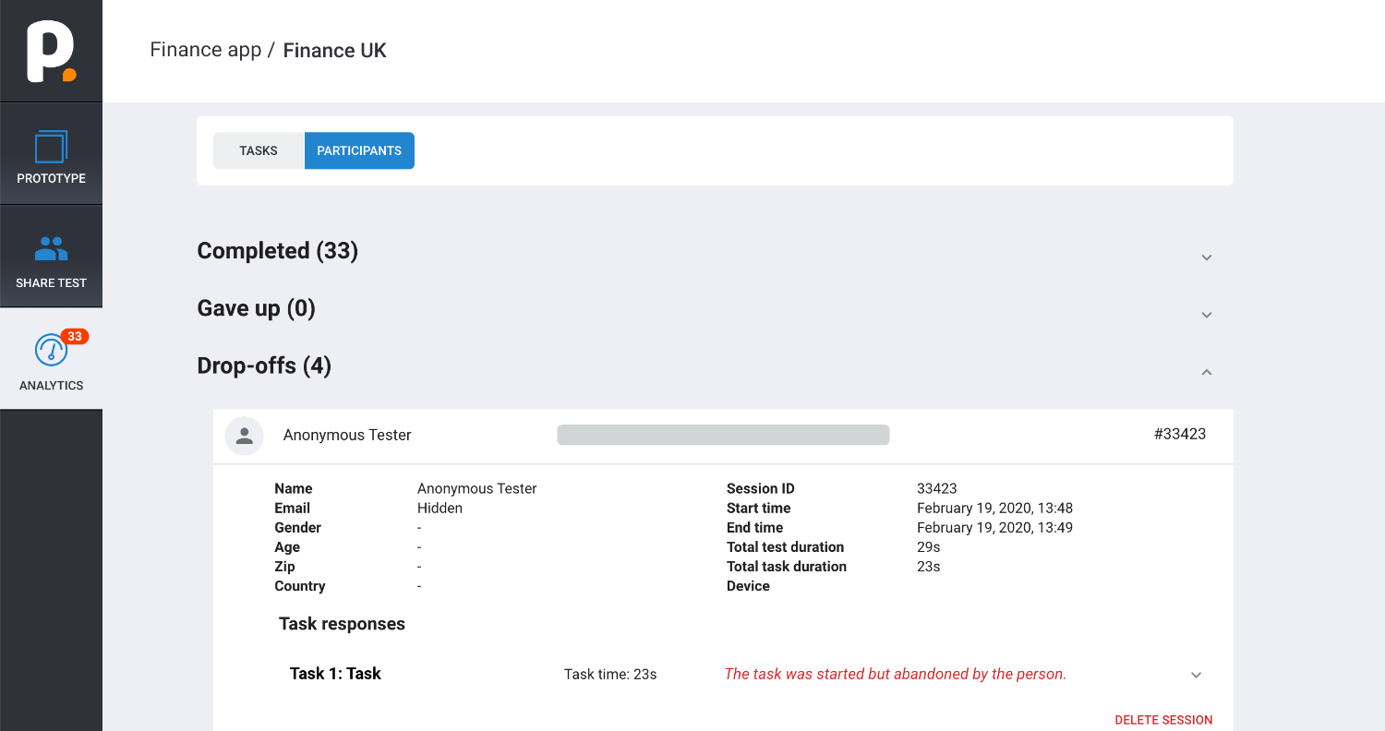Screen dimensions: 1385x731
Task: Click the red 33 notification badge
Action: tap(75, 337)
